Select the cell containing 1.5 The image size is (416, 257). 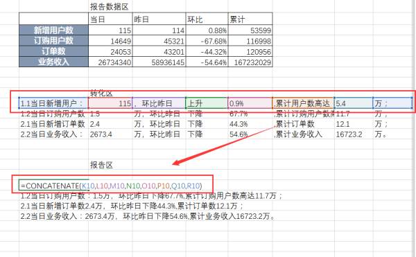[x=110, y=114]
